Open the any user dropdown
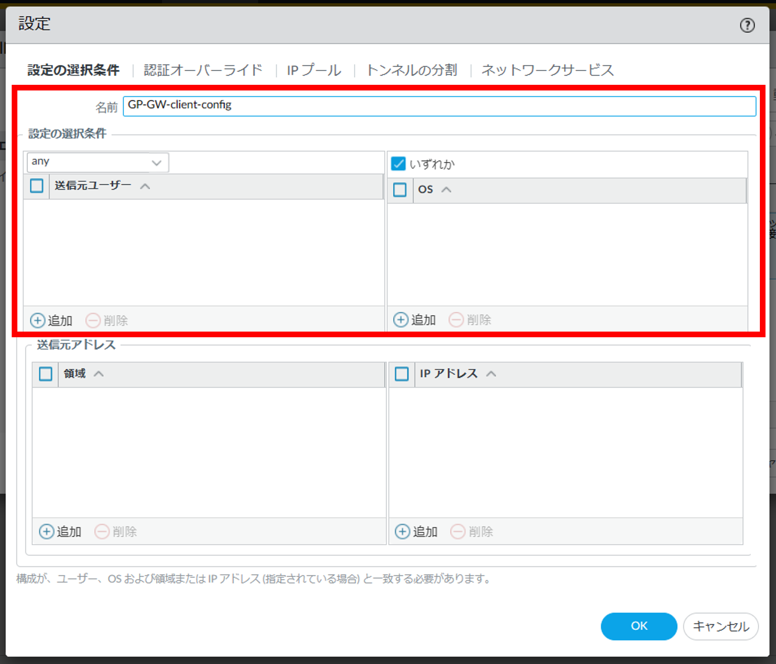This screenshot has width=776, height=664. click(x=156, y=162)
